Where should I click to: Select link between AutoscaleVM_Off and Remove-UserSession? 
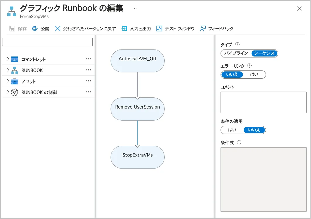tap(137, 85)
